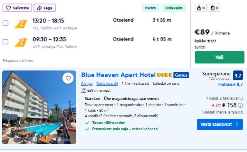Tick checkbox for 09:30 – 12:35 flight
247x152 pixels.
(5, 42)
